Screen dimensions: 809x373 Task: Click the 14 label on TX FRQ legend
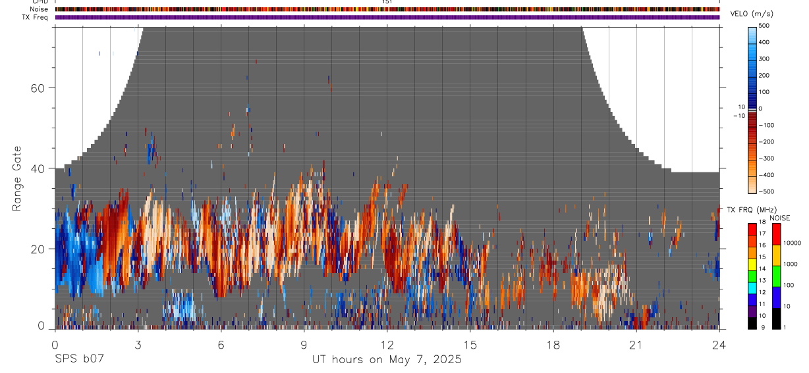pos(762,269)
